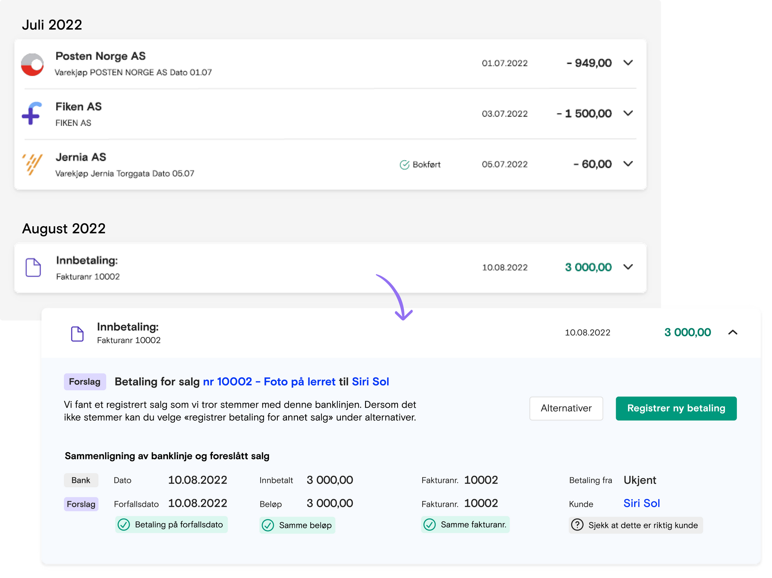The image size is (772, 578).
Task: Expand the Fiken AS transaction row
Action: point(628,113)
